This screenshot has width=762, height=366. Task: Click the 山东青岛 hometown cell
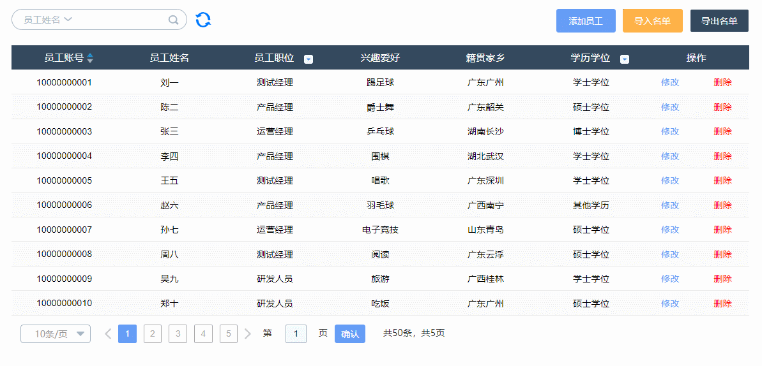tap(485, 230)
